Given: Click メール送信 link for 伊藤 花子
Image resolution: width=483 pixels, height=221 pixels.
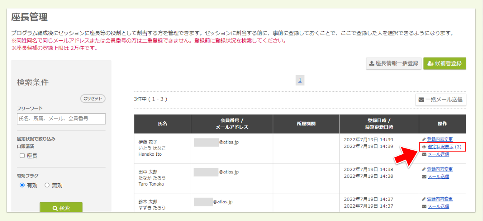Looking at the screenshot, I should pos(438,154).
